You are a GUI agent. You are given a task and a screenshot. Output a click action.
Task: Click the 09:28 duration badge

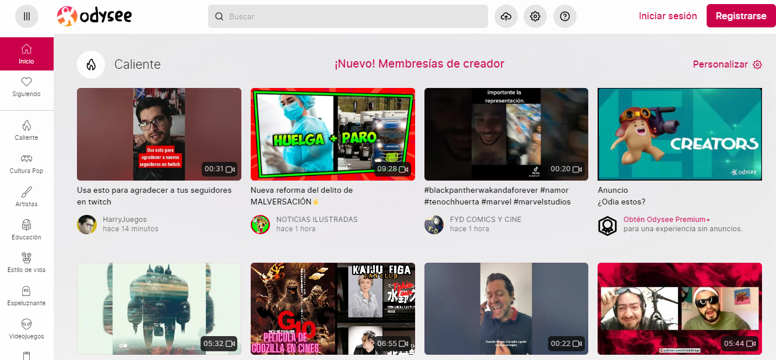393,170
